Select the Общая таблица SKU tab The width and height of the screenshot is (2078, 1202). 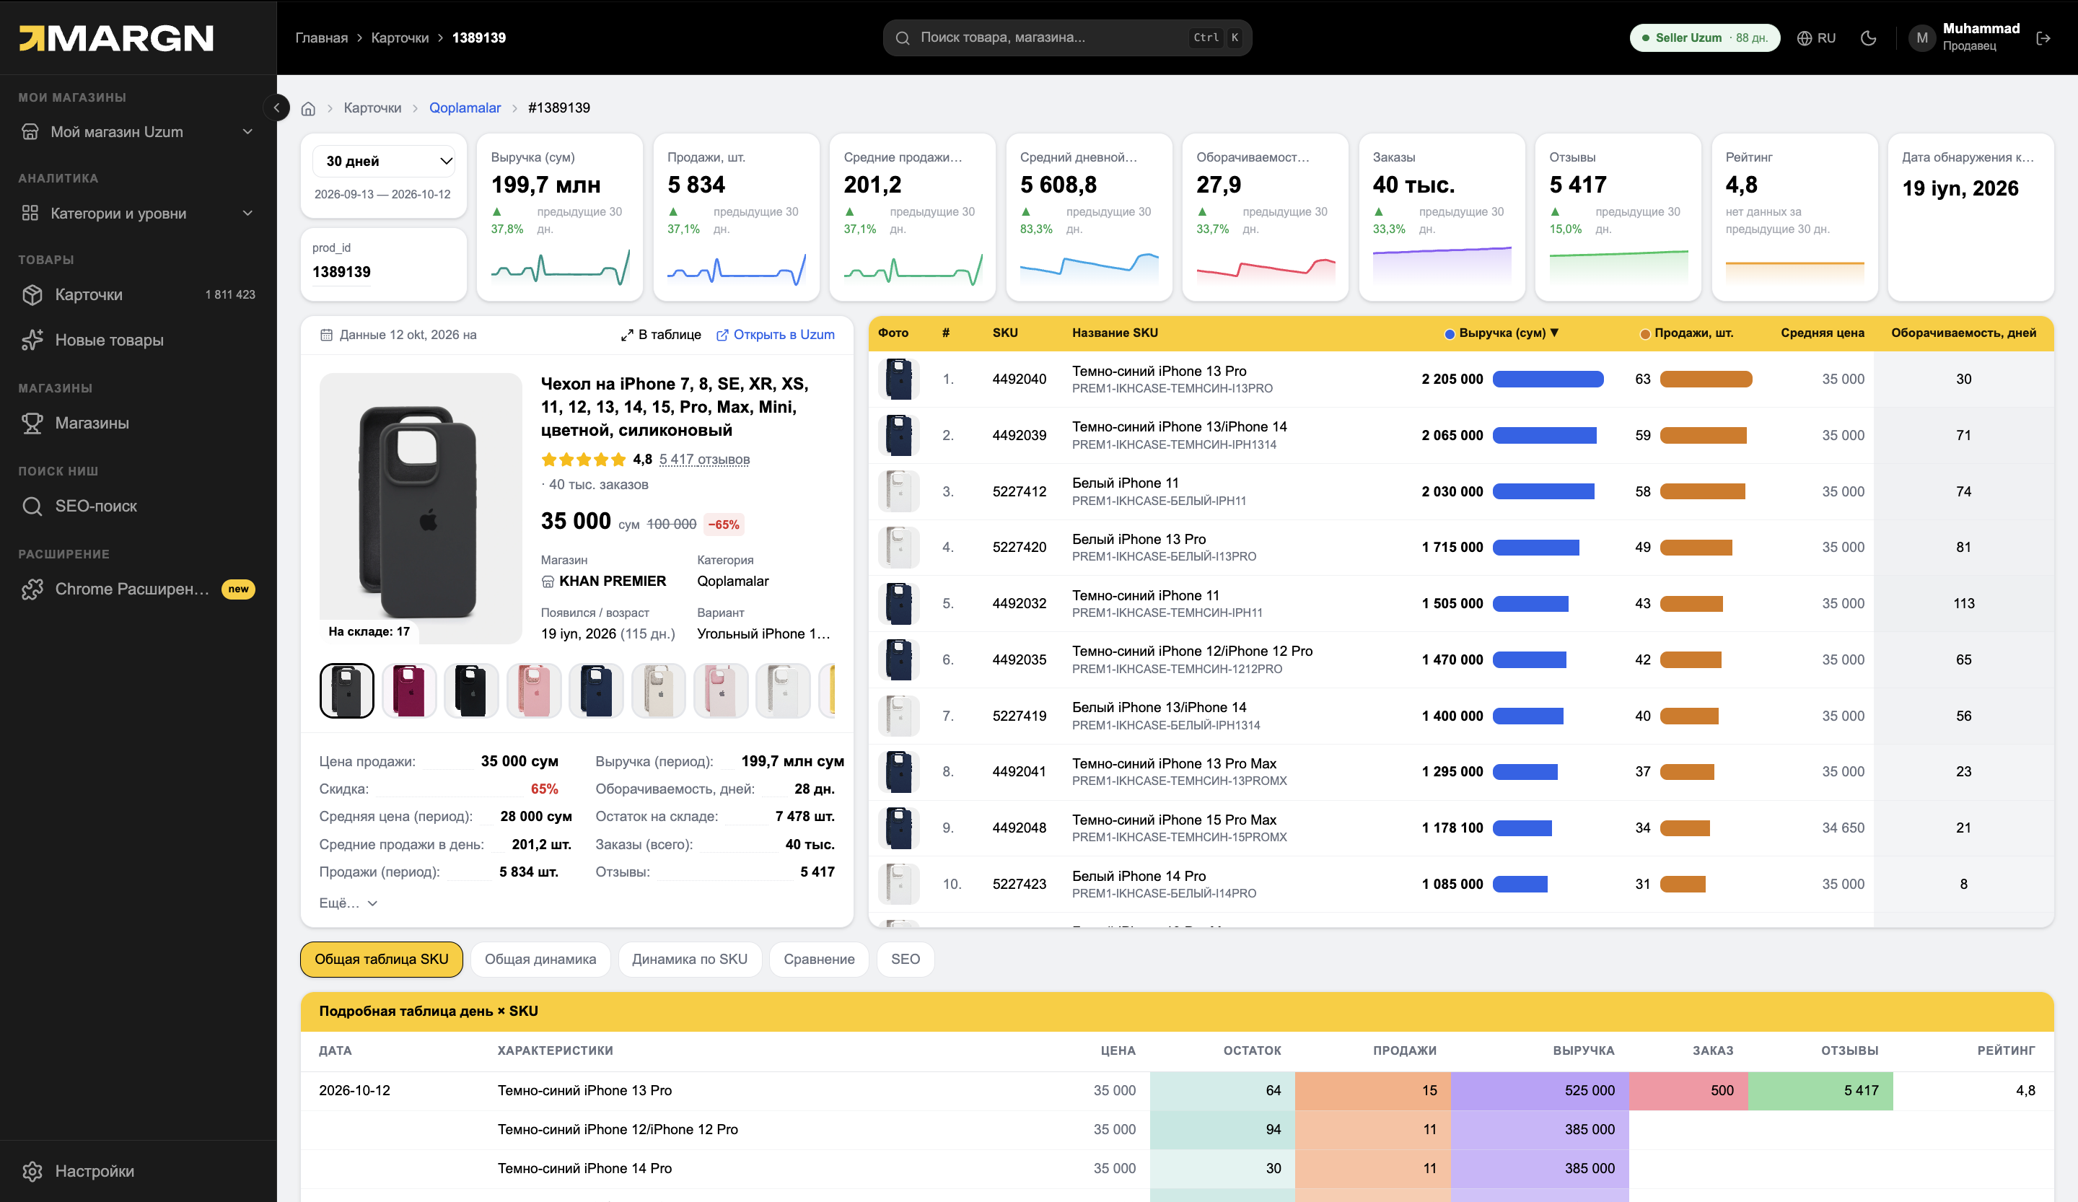click(382, 960)
